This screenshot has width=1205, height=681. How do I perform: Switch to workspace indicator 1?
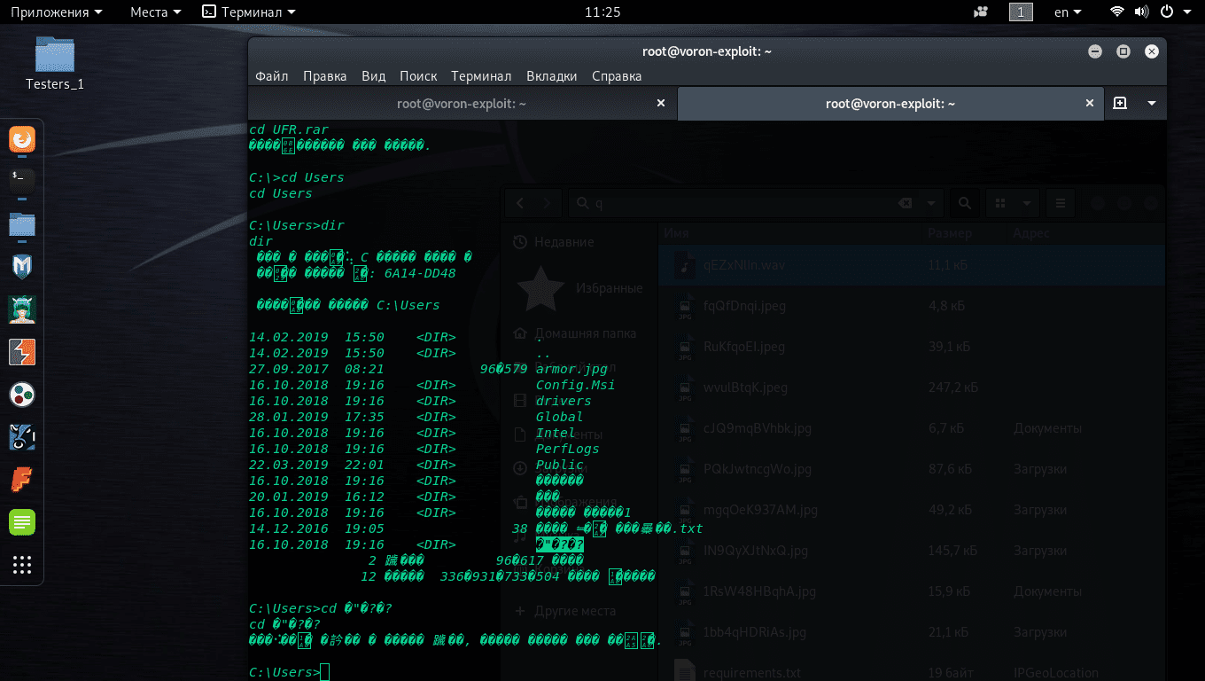pyautogui.click(x=1021, y=12)
